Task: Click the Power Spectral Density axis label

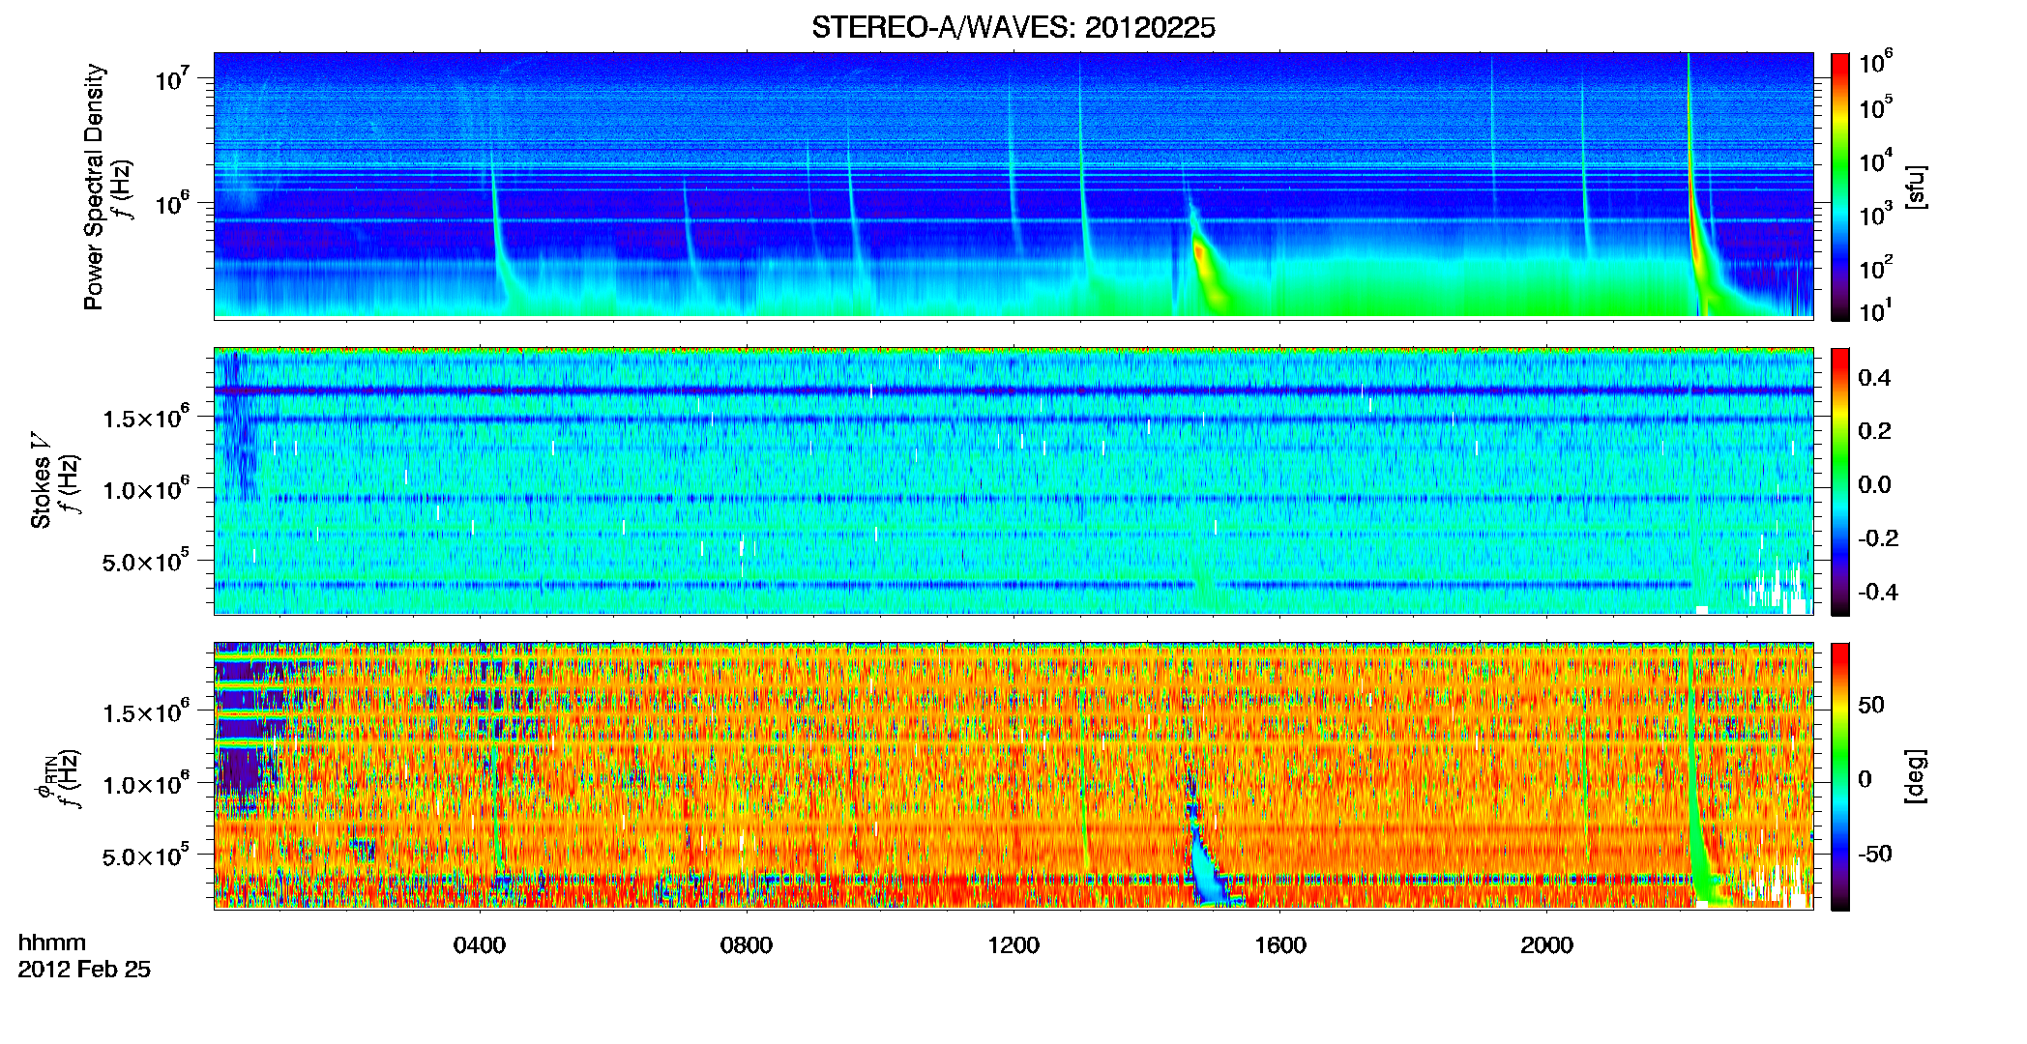Action: coord(93,187)
